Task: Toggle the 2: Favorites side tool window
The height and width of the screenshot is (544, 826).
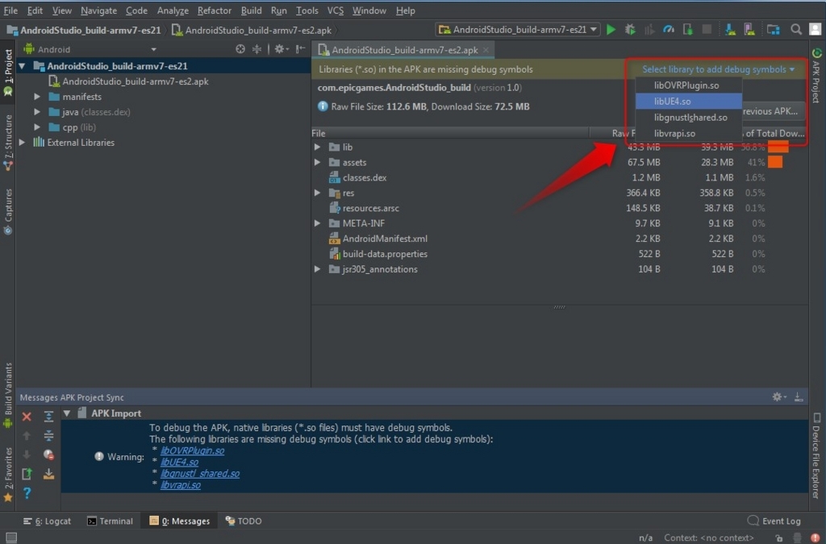Action: [8, 475]
